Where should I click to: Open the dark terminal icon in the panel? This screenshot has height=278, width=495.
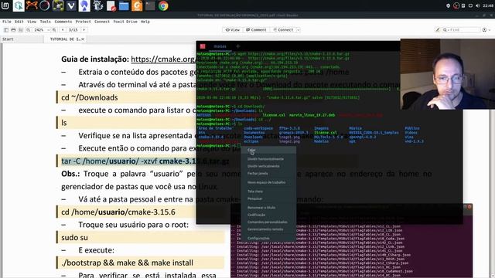[x=150, y=5]
